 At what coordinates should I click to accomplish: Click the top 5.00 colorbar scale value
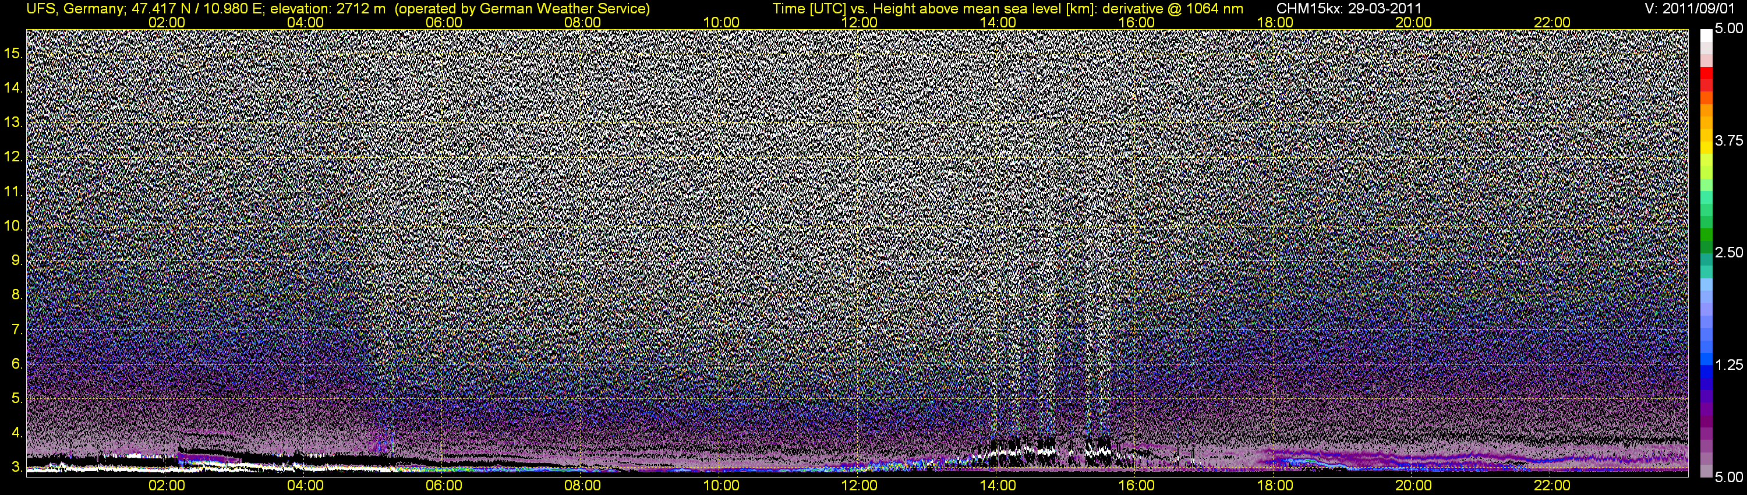point(1729,29)
